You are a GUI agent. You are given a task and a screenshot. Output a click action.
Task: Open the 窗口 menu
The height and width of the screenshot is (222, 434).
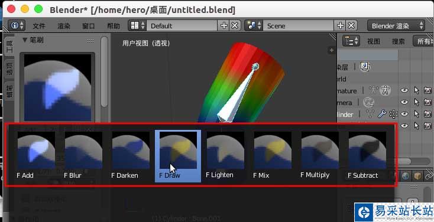(89, 26)
